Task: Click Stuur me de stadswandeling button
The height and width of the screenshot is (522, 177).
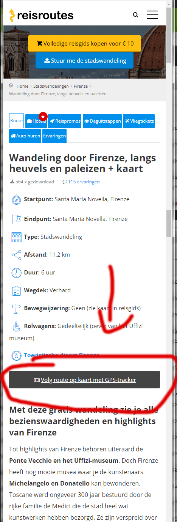Action: 84,60
